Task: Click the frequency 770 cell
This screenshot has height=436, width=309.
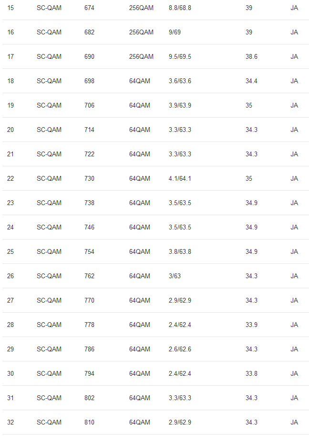Action: pyautogui.click(x=89, y=300)
